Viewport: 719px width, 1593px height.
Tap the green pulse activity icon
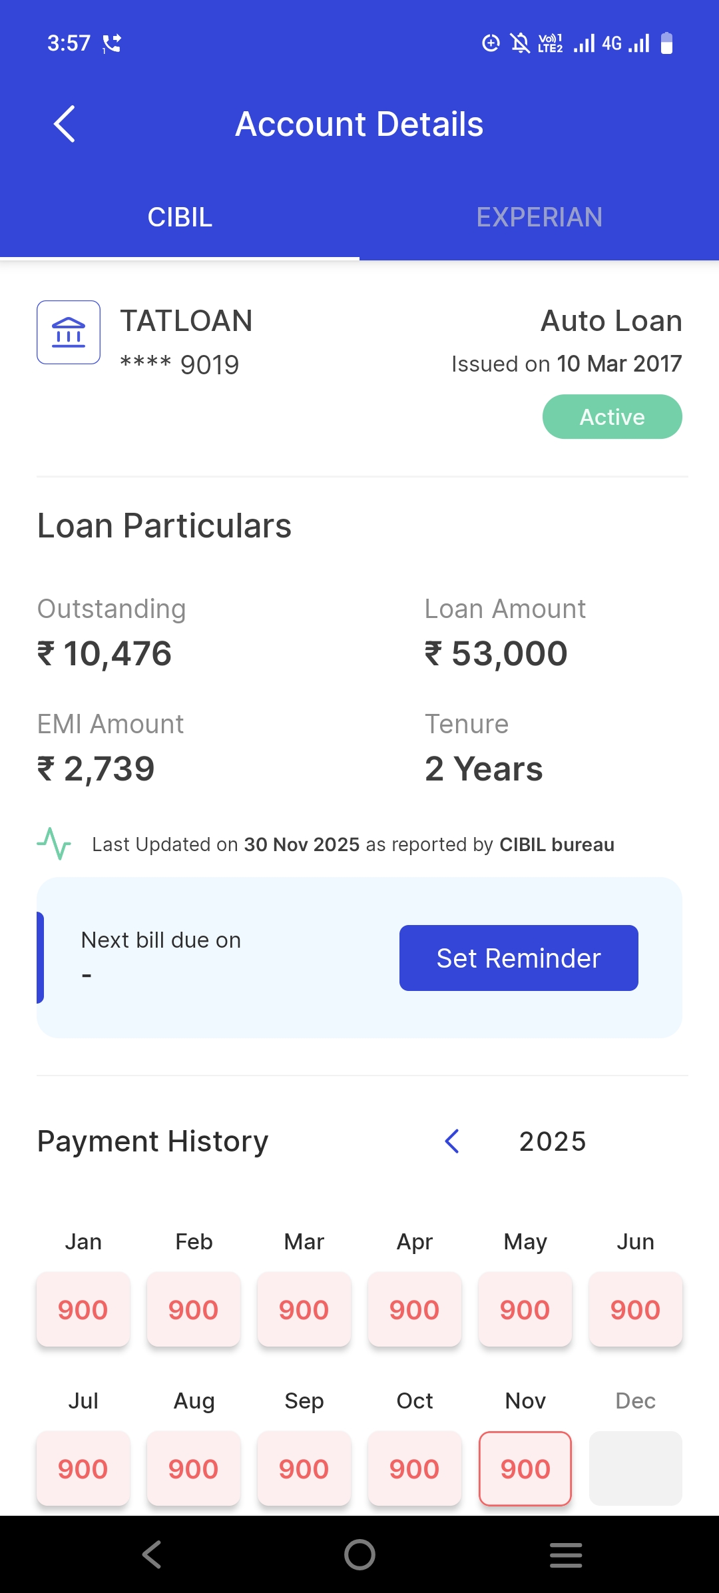pos(54,844)
